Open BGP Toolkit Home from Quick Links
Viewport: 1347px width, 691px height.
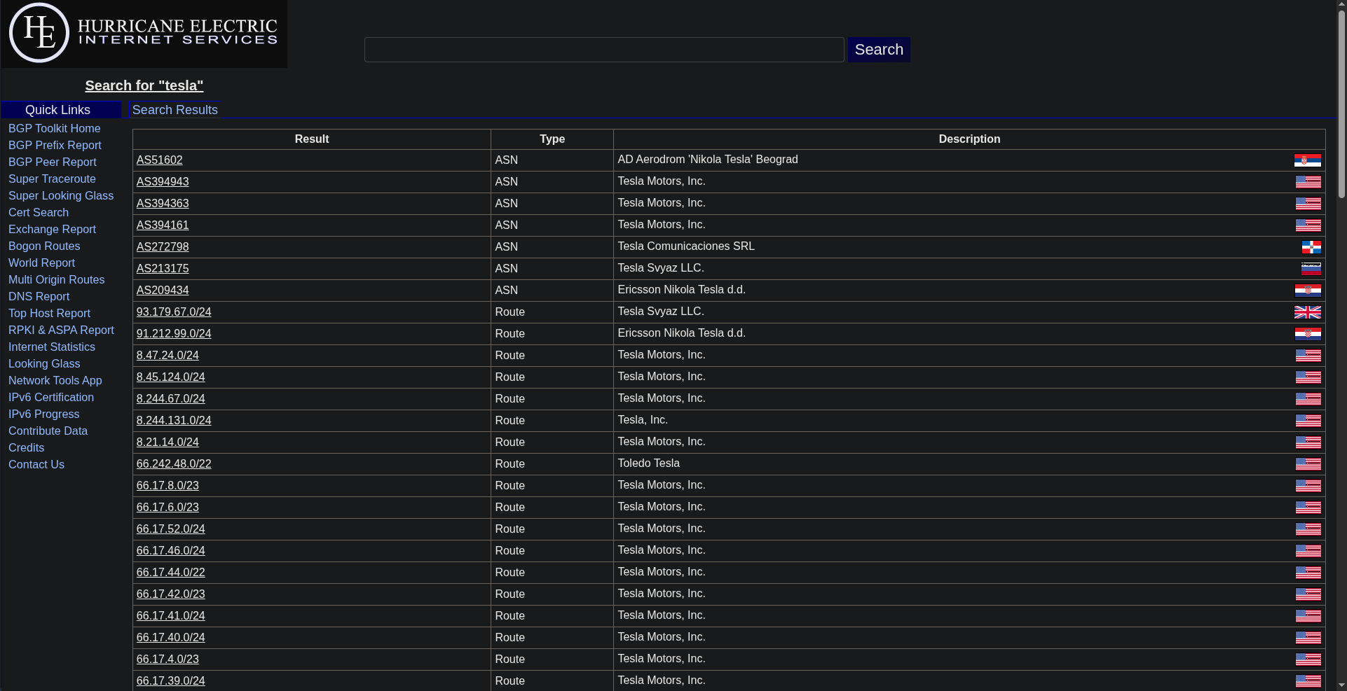54,129
